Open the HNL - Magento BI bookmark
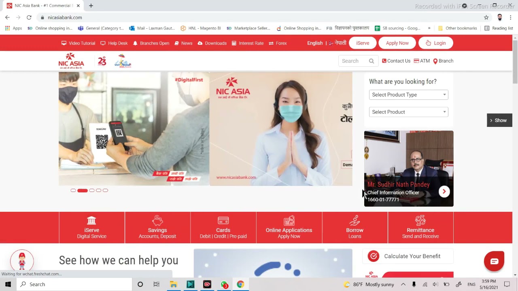The image size is (518, 291). click(x=201, y=28)
